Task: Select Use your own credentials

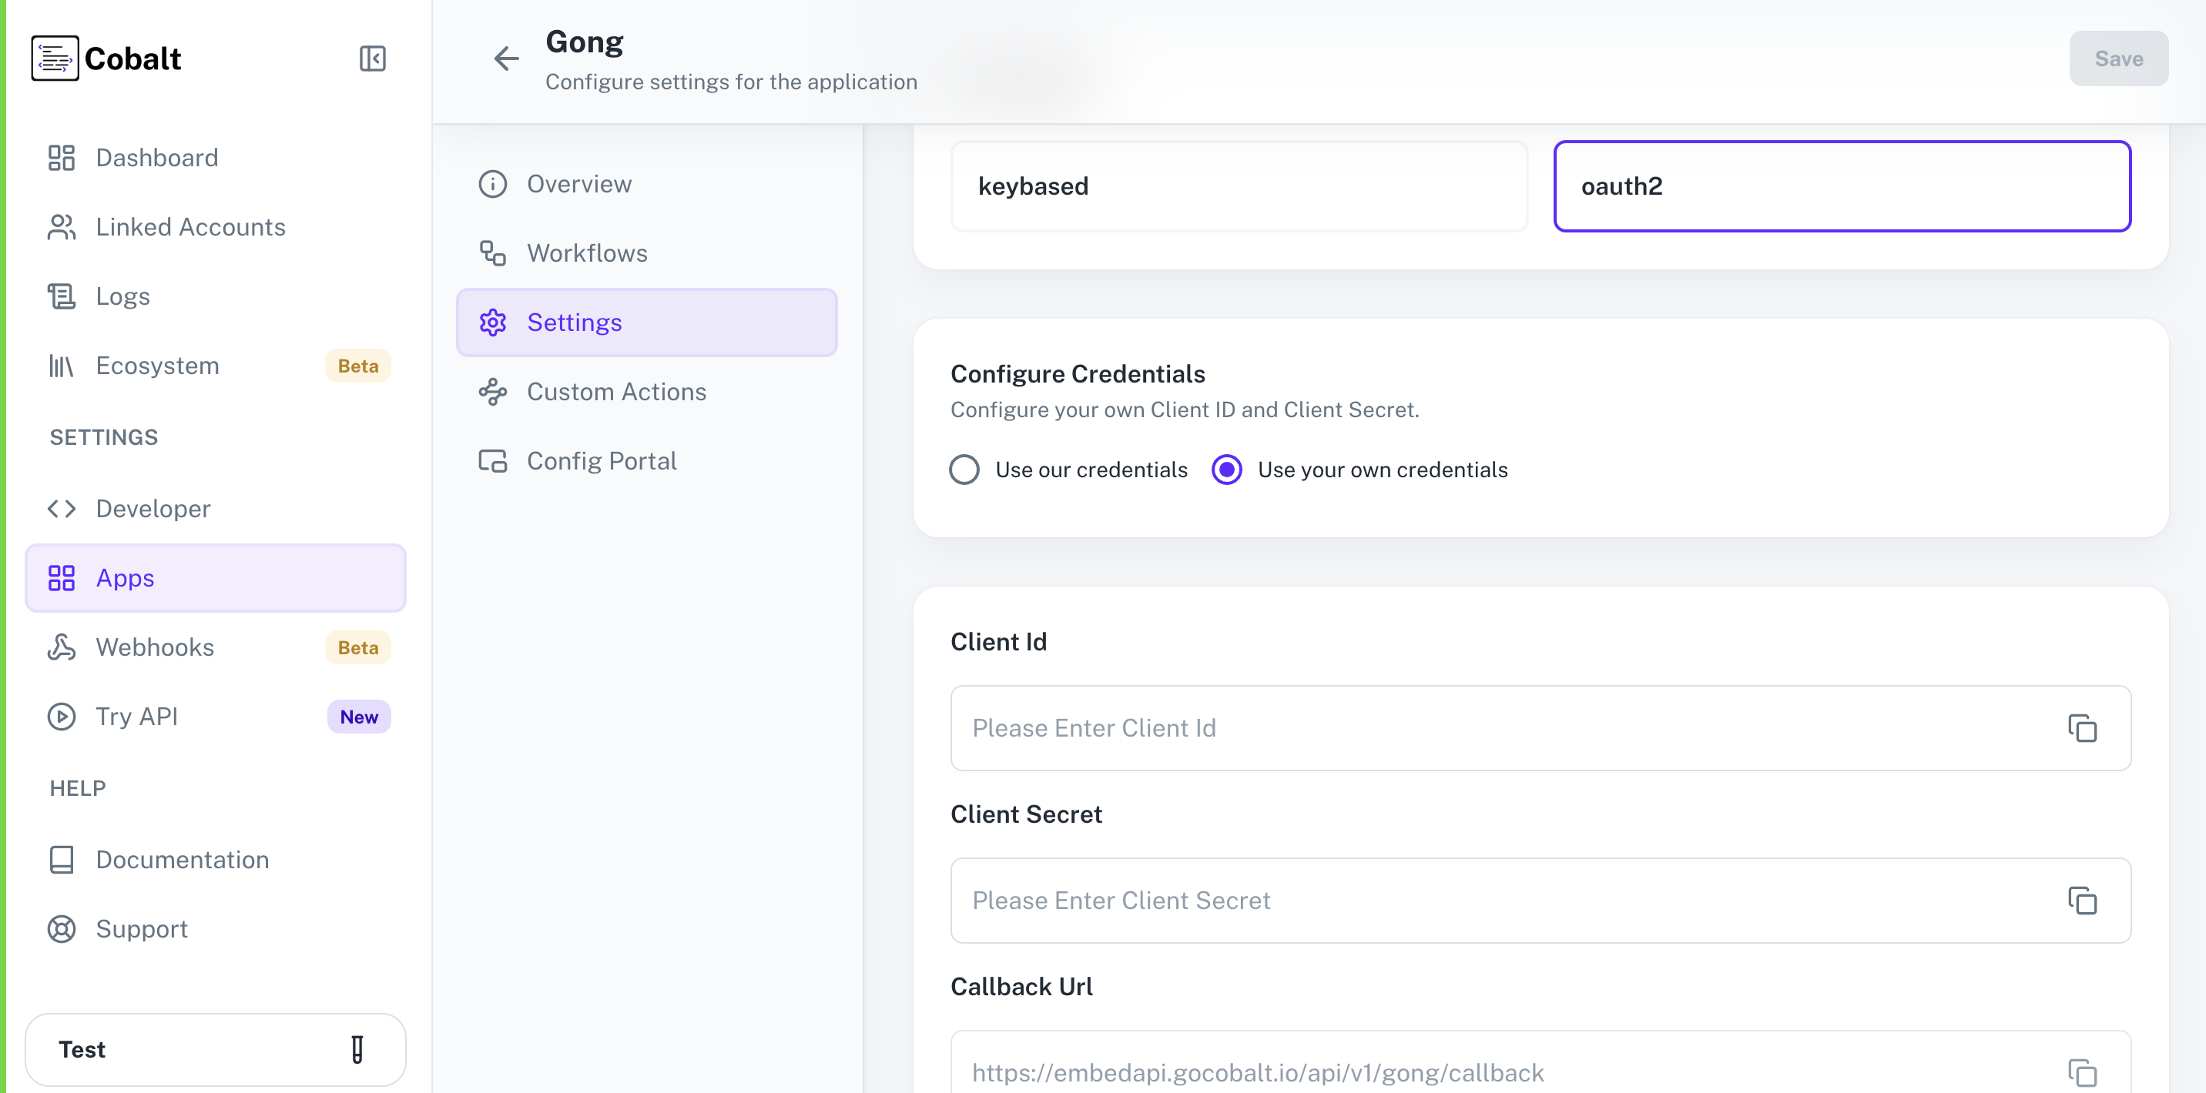Action: coord(1226,469)
